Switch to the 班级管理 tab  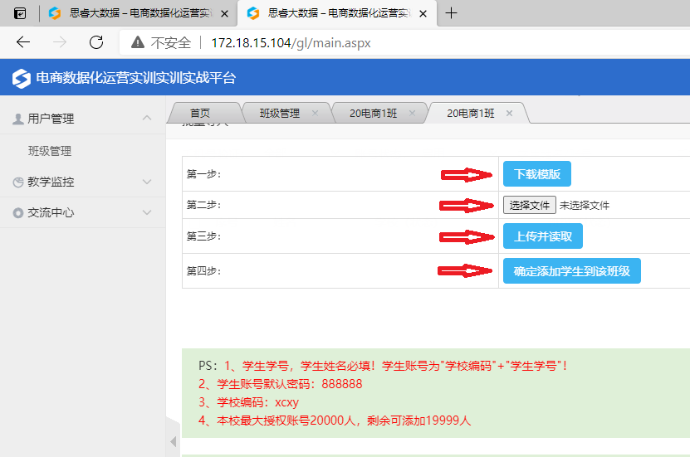pyautogui.click(x=279, y=114)
